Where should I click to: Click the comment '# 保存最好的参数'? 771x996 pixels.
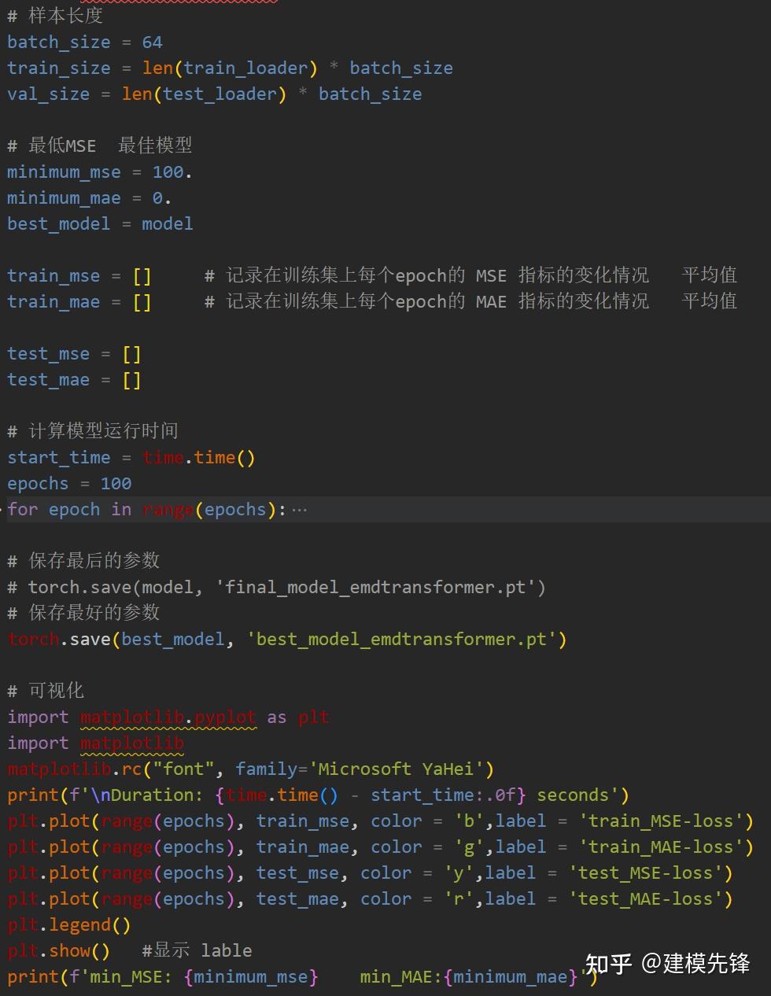tap(83, 613)
